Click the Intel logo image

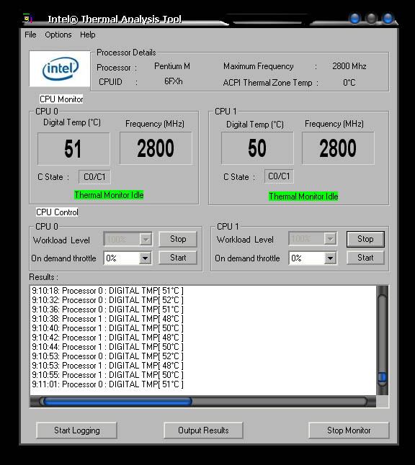click(x=60, y=68)
